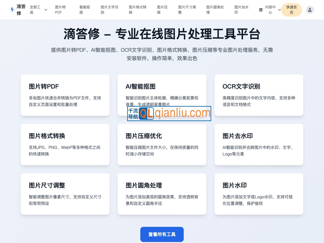Expand the 全部工具 dropdown menu

click(35, 10)
